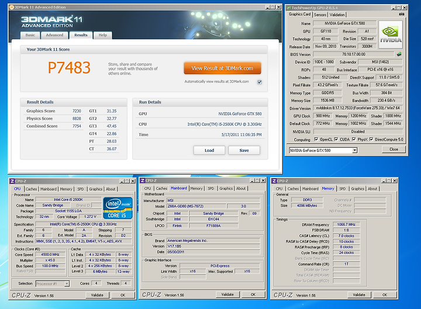
Task: Click the CPU-Z icon of the CPU tab window
Action: click(x=12, y=181)
